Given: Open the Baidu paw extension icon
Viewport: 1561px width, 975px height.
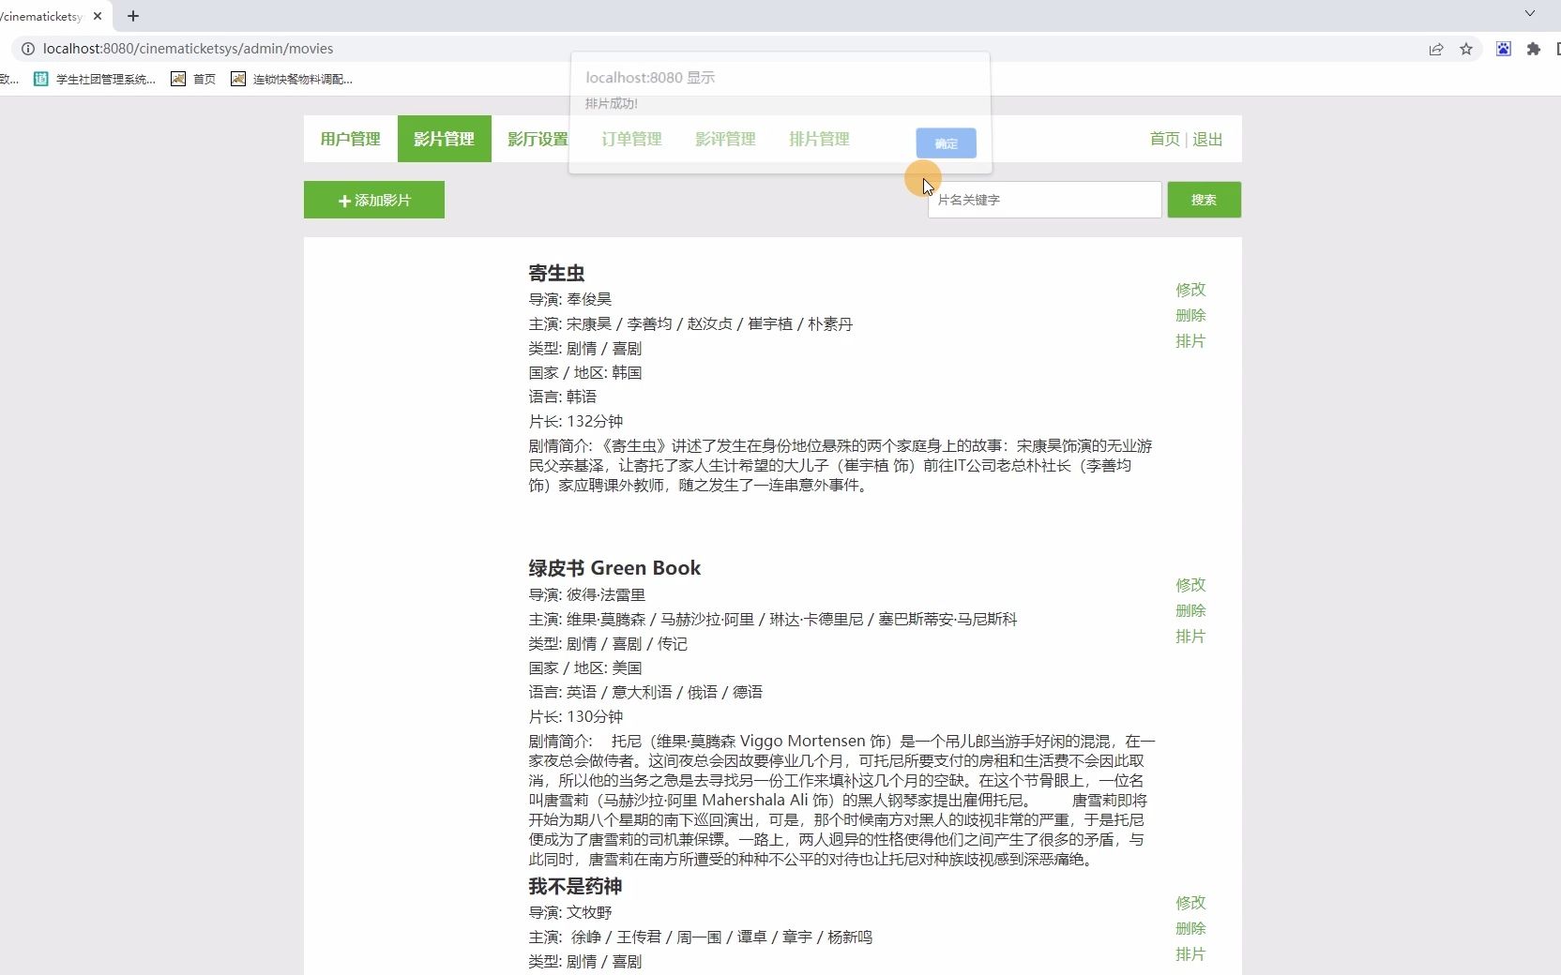Looking at the screenshot, I should point(1504,49).
